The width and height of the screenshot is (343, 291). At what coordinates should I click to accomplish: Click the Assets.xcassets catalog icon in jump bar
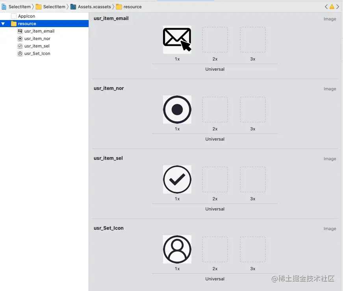[x=73, y=7]
